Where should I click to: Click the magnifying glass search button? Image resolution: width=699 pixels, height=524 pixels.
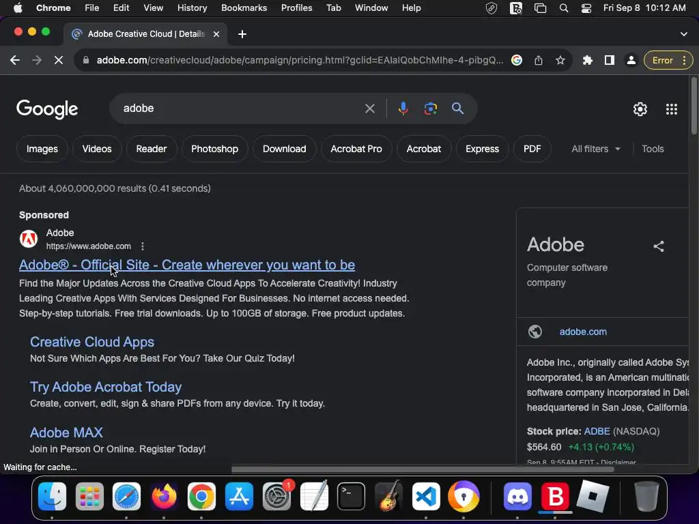pos(457,108)
